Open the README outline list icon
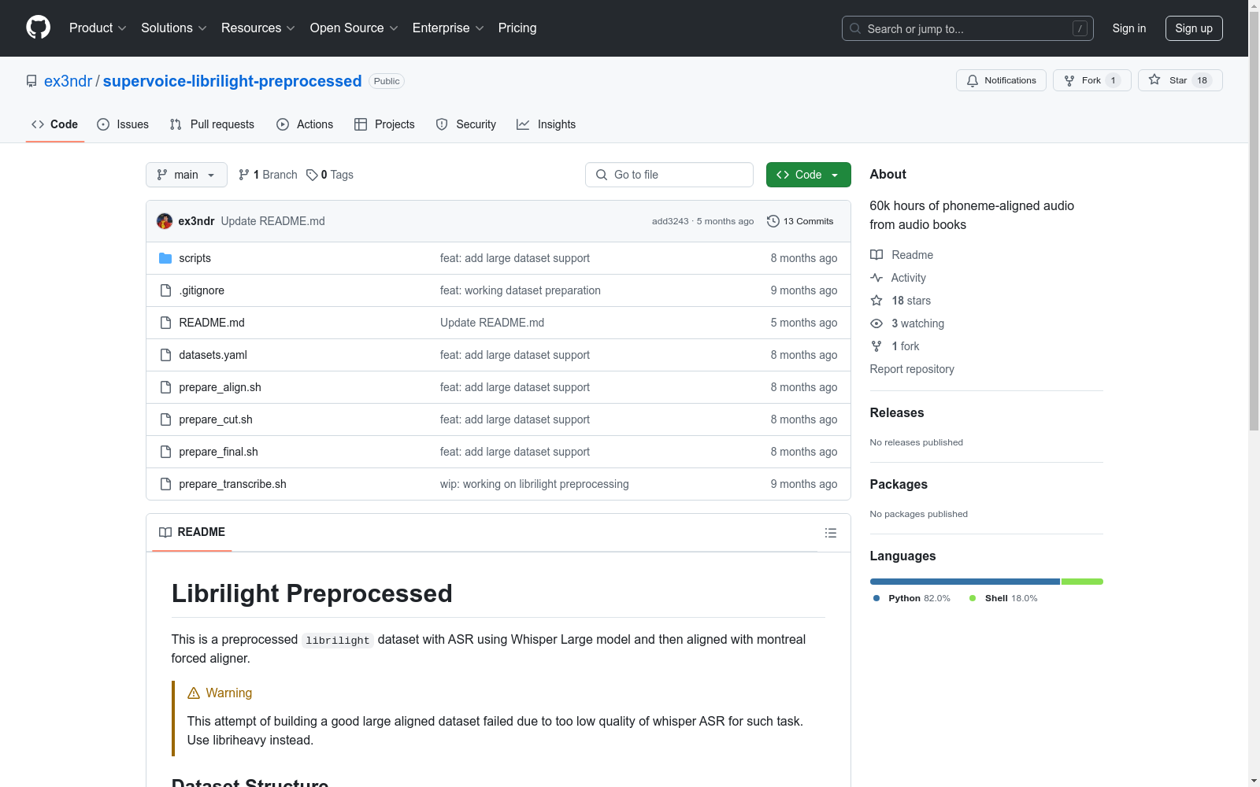The width and height of the screenshot is (1260, 787). pos(830,533)
